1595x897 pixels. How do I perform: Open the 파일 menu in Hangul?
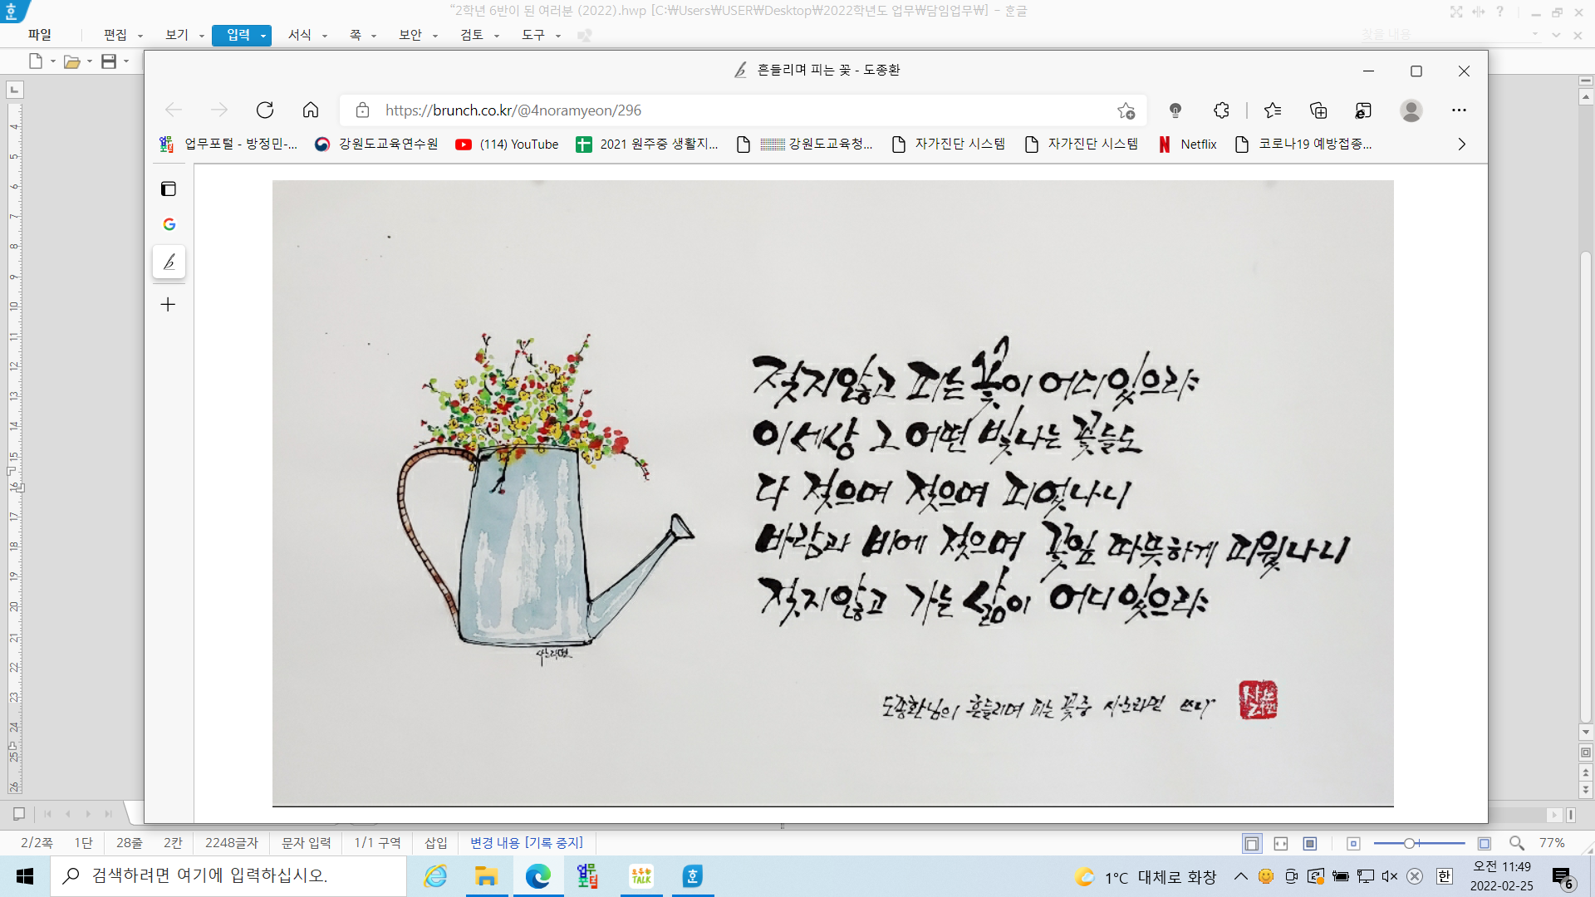39,35
